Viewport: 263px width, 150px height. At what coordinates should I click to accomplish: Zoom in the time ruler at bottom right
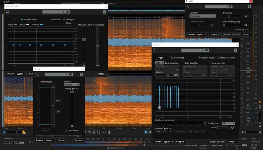pos(260,132)
